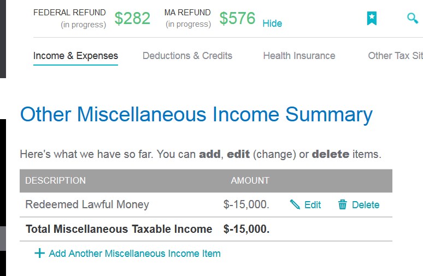Image resolution: width=423 pixels, height=276 pixels.
Task: Open the Deductions & Credits tab
Action: [x=187, y=56]
